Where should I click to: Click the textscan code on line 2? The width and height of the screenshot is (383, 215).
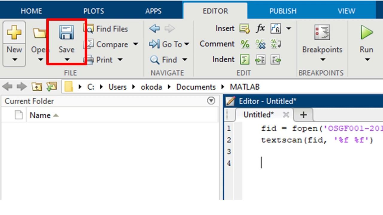click(x=317, y=140)
